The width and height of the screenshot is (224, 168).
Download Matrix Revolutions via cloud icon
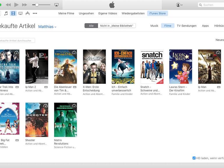[74, 106]
